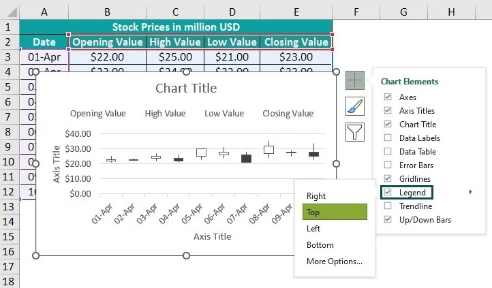
Task: Select column B header
Action: [x=107, y=12]
